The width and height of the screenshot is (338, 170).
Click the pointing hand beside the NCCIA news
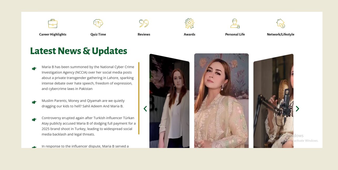click(x=34, y=68)
